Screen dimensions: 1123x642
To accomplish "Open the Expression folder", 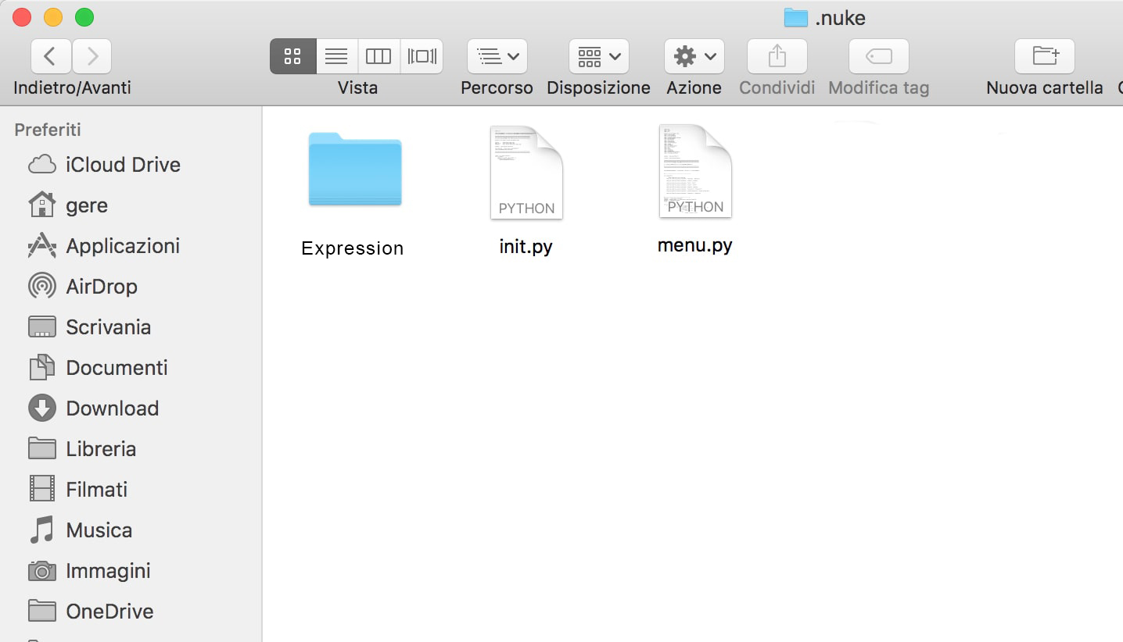I will (x=353, y=169).
